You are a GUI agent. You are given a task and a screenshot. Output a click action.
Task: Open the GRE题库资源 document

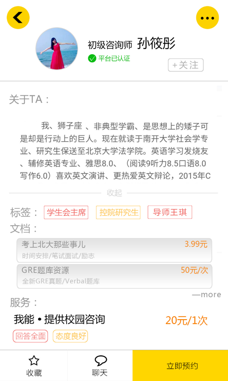tap(114, 276)
